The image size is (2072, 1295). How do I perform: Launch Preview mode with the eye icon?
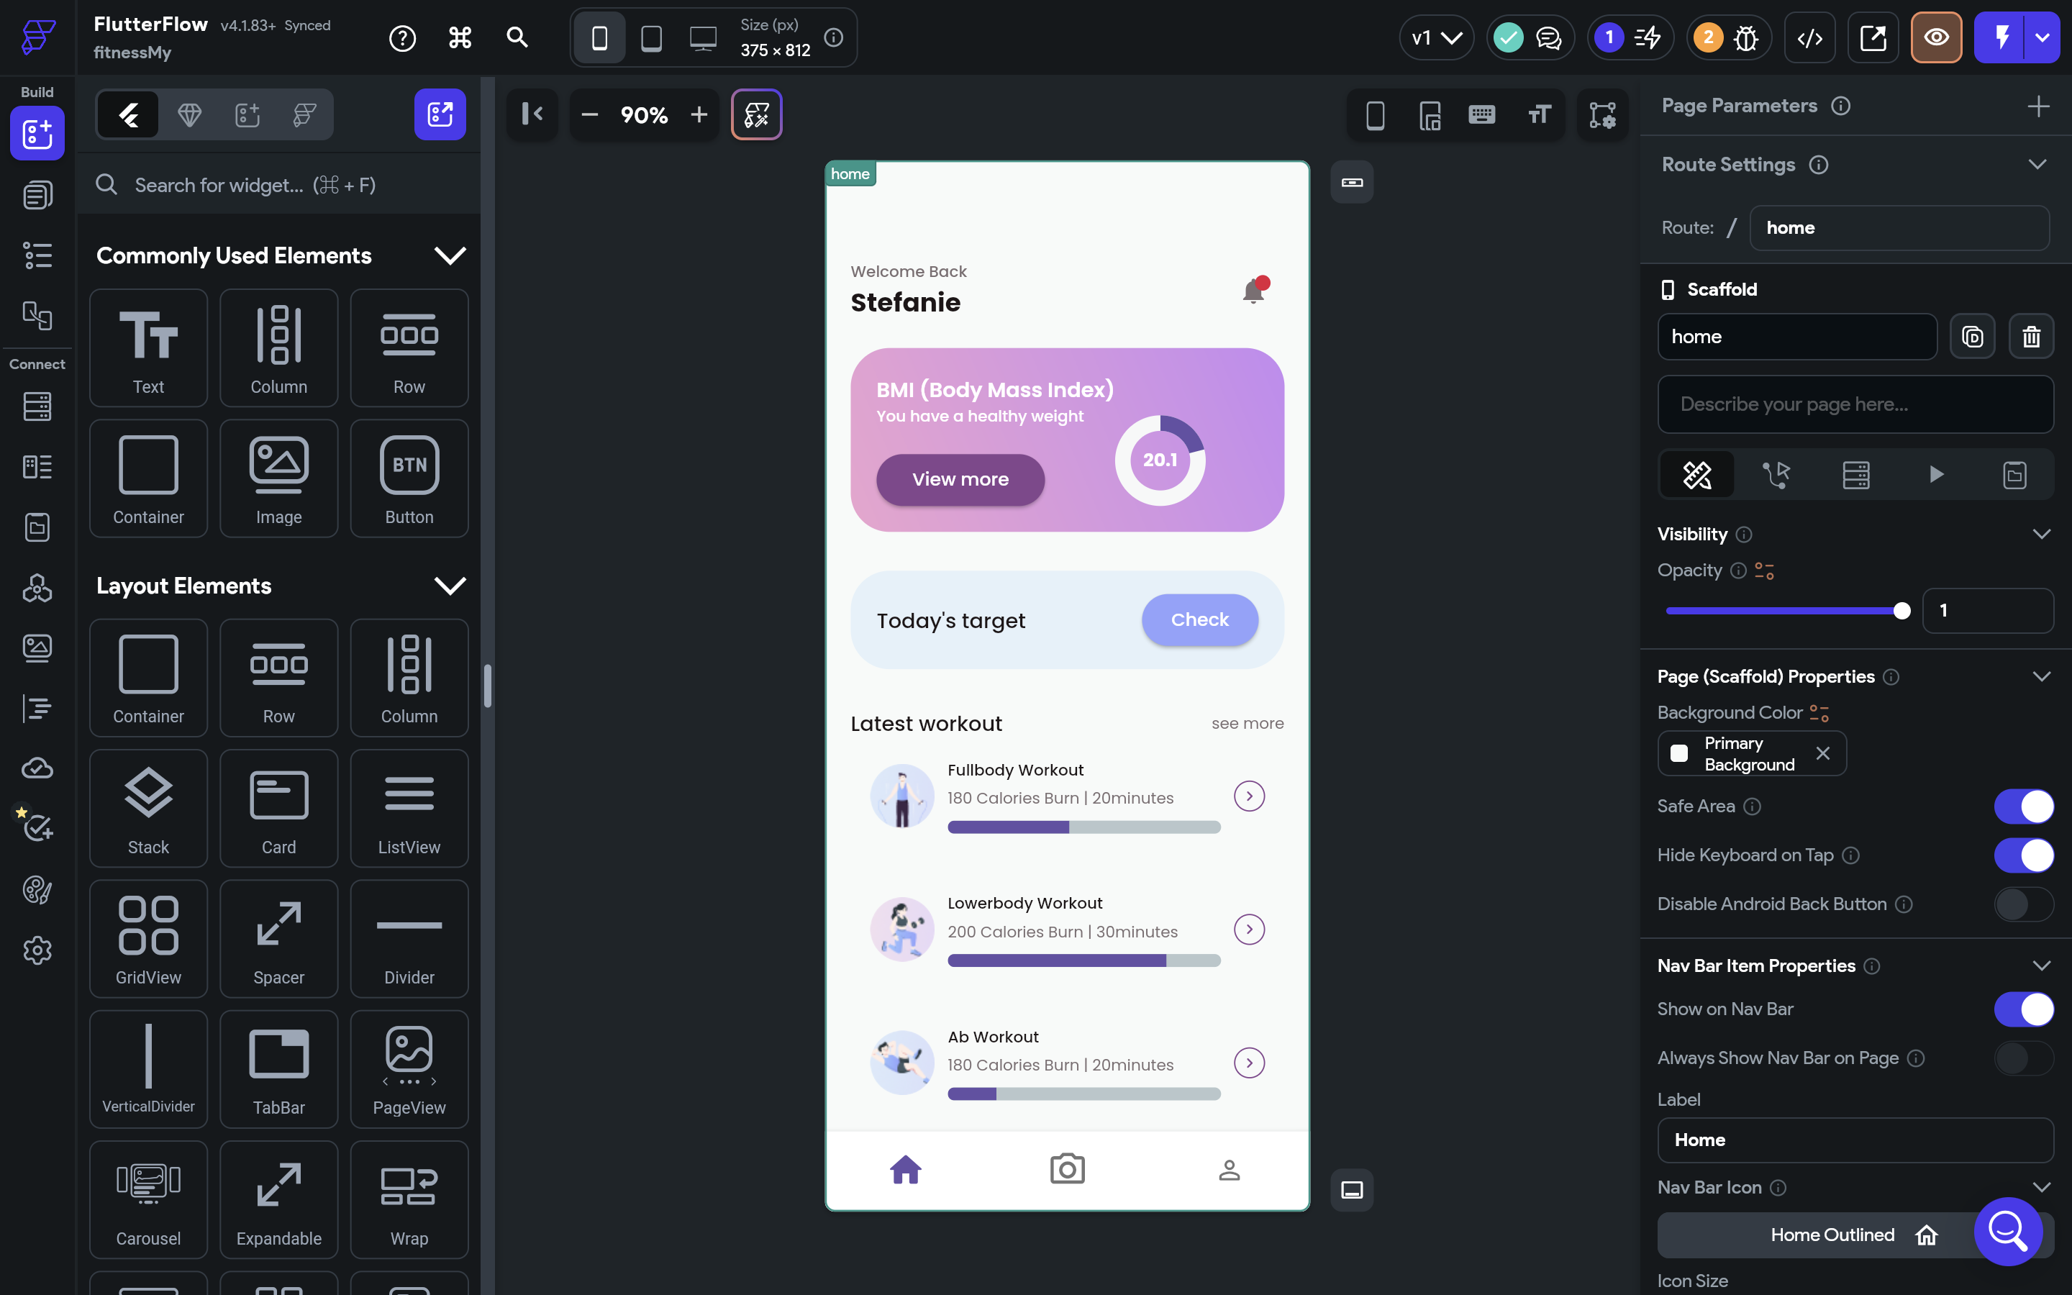click(x=1936, y=37)
